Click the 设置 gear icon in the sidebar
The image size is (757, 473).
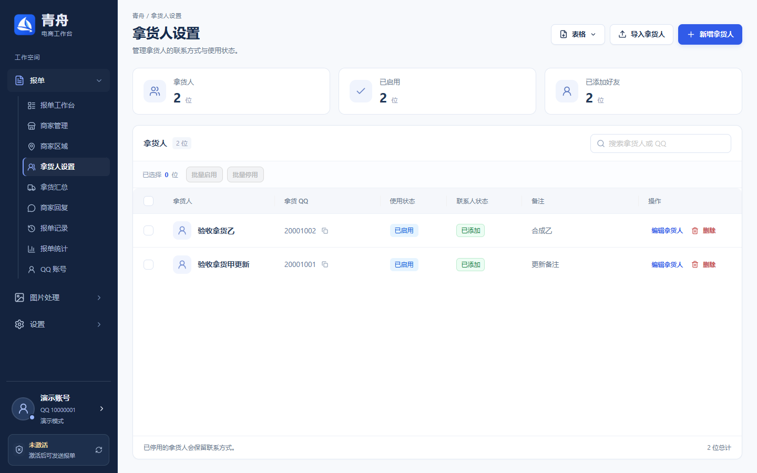point(19,324)
